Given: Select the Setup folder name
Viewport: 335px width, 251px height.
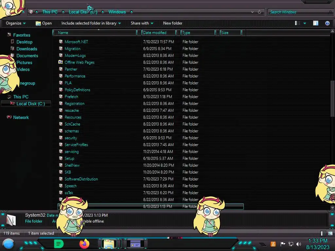Looking at the screenshot, I should click(x=69, y=159).
